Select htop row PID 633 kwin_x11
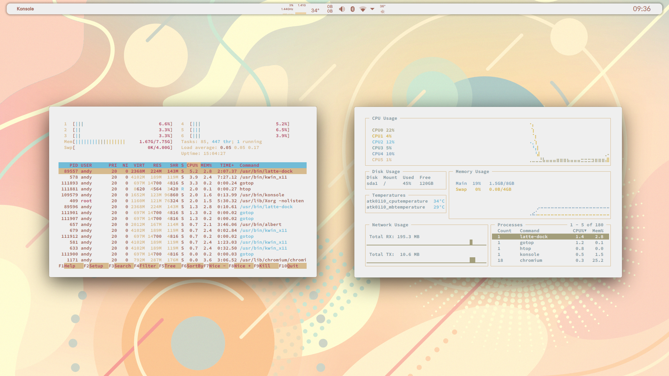 click(x=183, y=248)
